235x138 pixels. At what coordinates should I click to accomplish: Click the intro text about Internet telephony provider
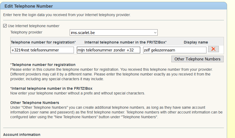tap(67, 15)
